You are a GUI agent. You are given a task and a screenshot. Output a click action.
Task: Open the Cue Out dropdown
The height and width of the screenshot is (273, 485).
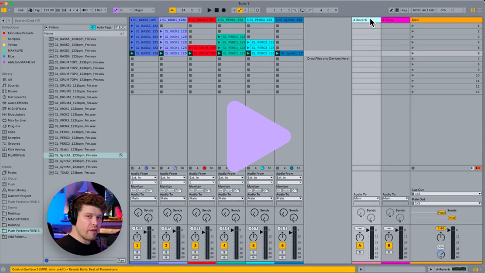[446, 194]
